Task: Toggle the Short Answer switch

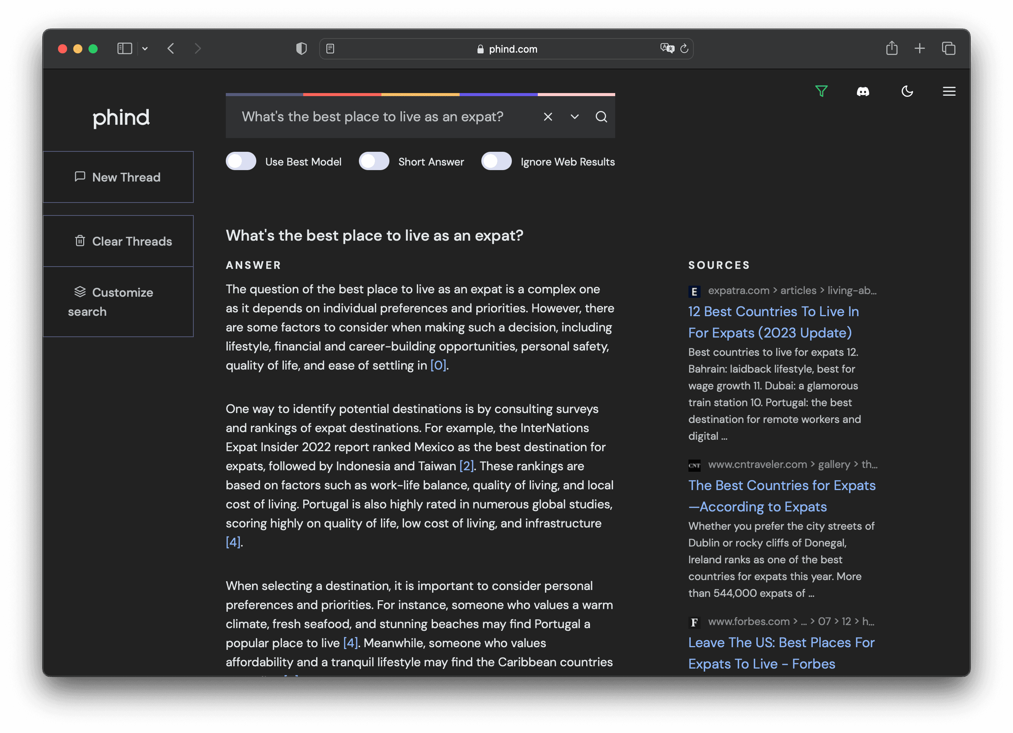Action: [x=374, y=161]
